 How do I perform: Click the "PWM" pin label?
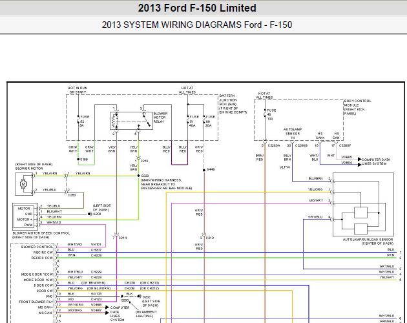28,225
